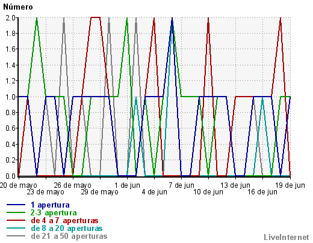Click the '1.2' y-axis value

(10, 81)
